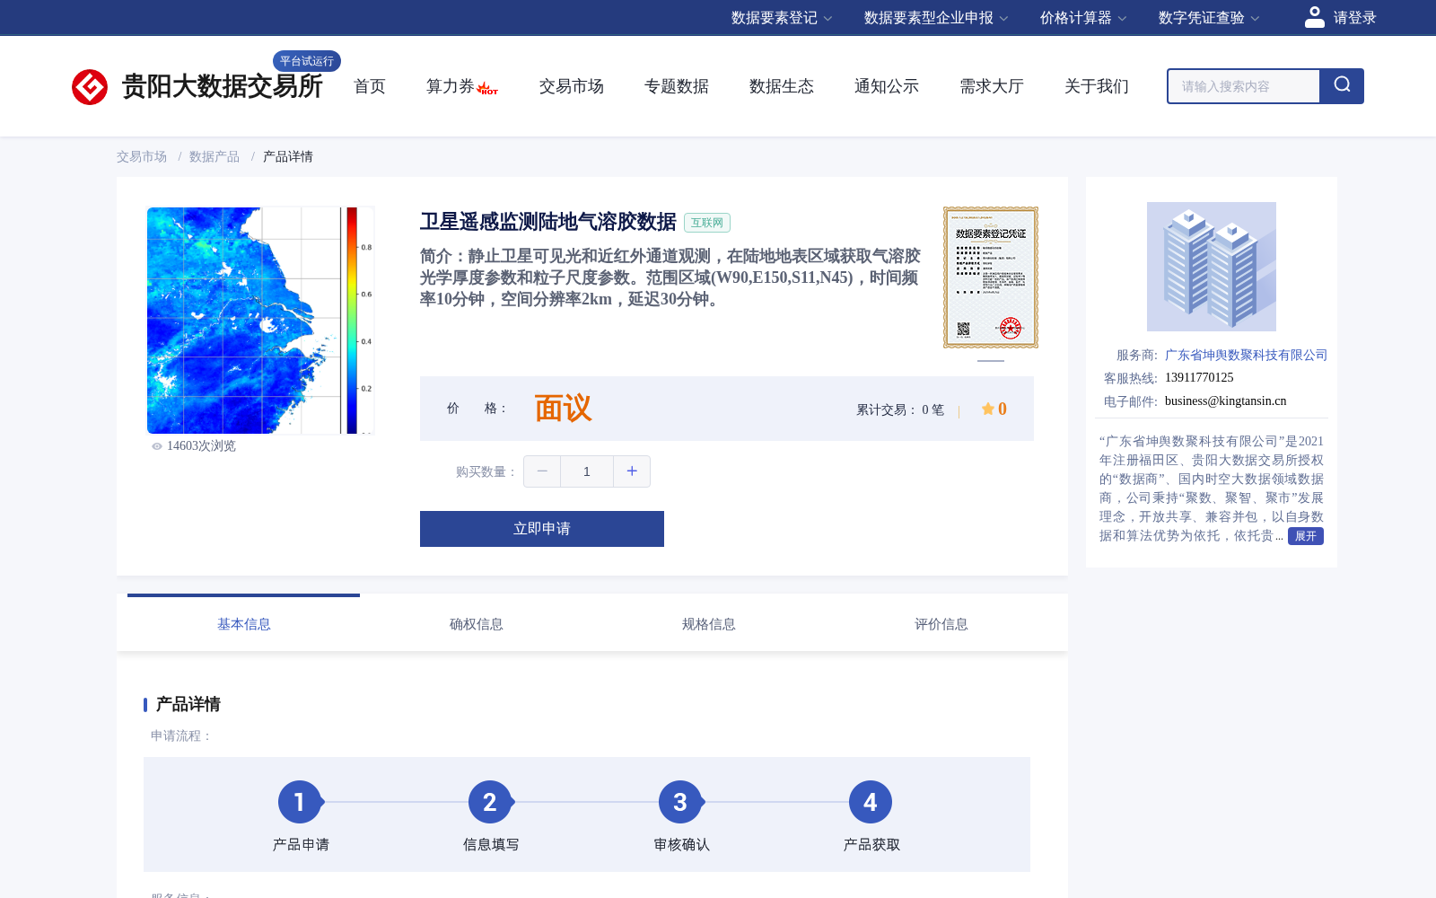The width and height of the screenshot is (1436, 898).
Task: Click step 3 circle 审核确认
Action: [x=680, y=802]
